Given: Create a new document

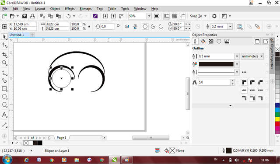Looking at the screenshot, I should click(x=4, y=16).
